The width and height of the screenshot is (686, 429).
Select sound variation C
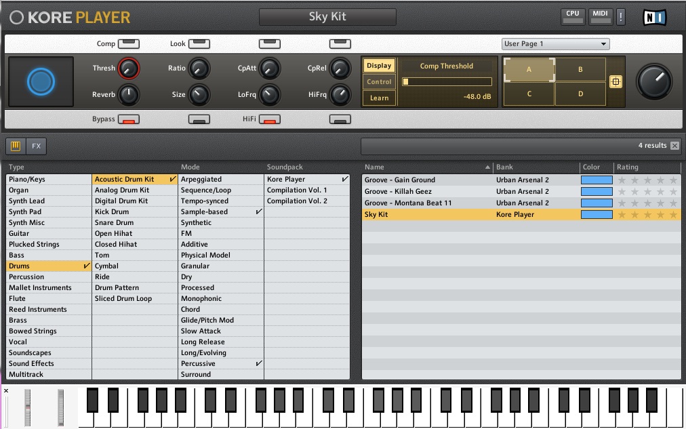[x=529, y=94]
